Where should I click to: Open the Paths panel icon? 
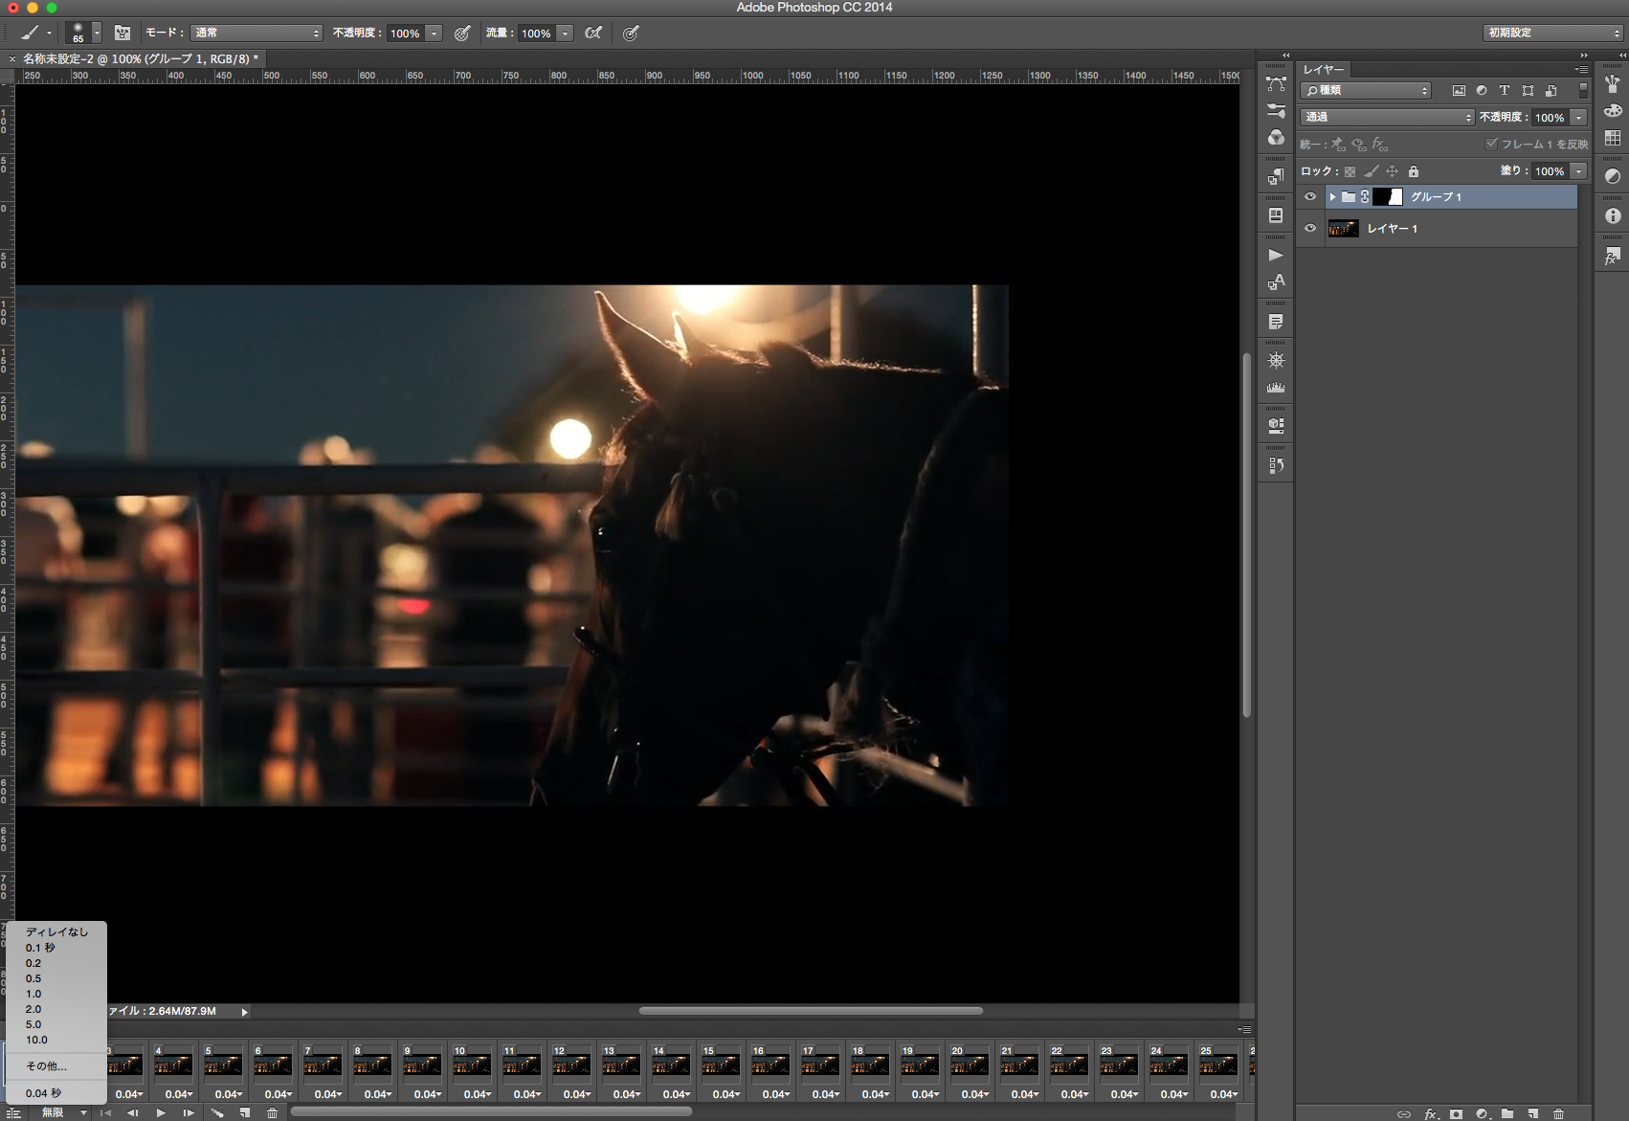click(1276, 83)
